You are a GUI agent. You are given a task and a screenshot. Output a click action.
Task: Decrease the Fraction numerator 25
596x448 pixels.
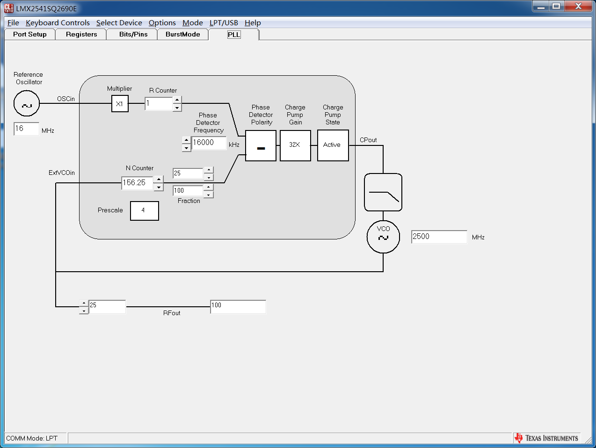[209, 177]
